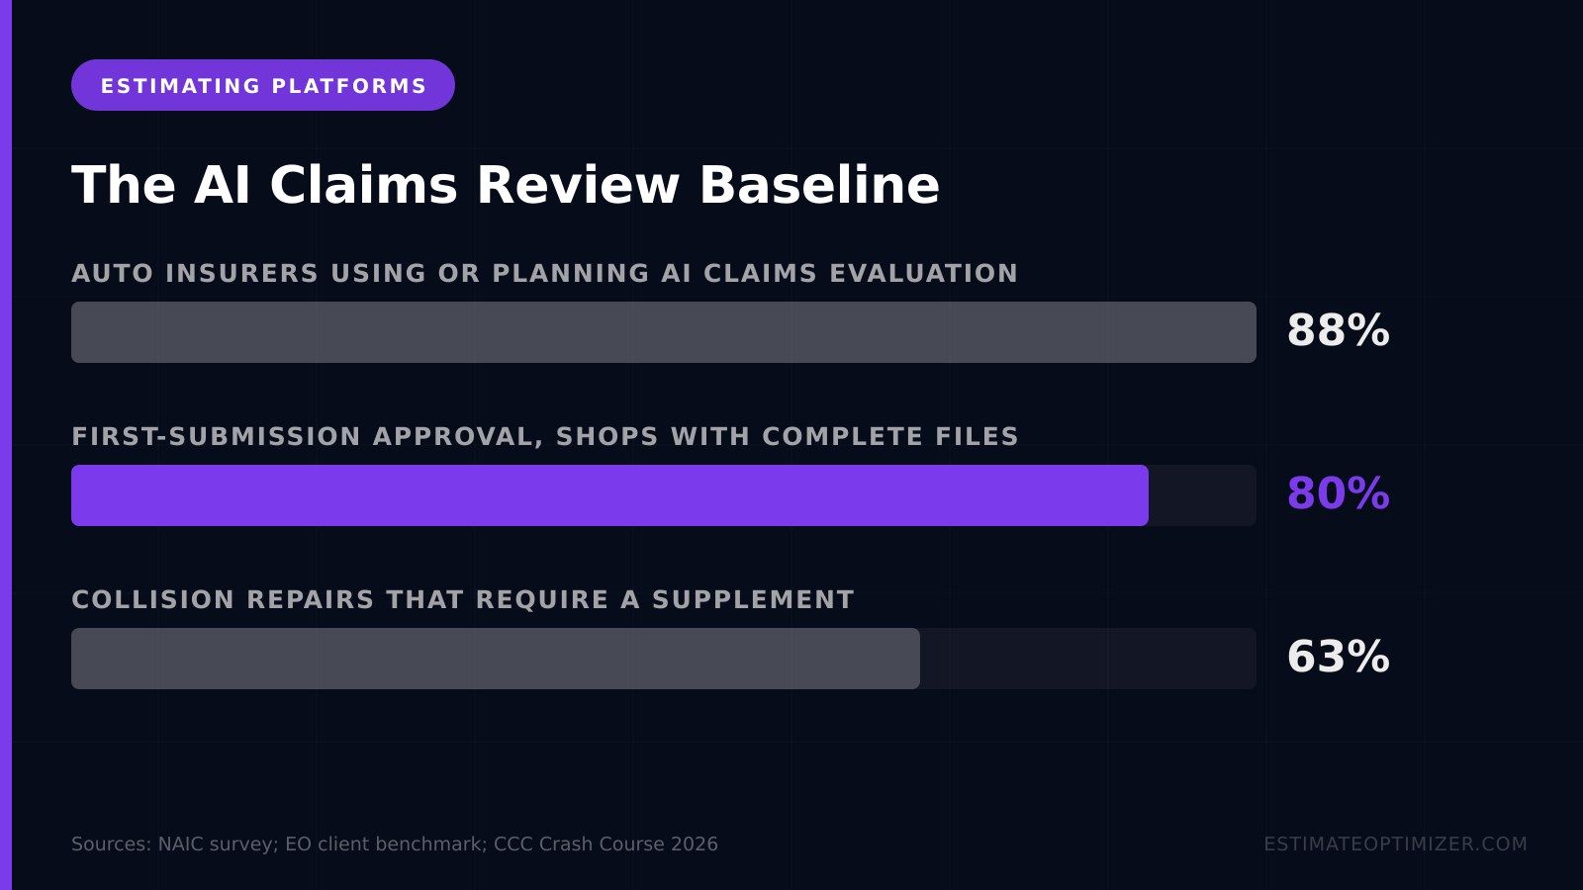Click the first-submission approval heading
This screenshot has width=1583, height=890.
pyautogui.click(x=545, y=436)
